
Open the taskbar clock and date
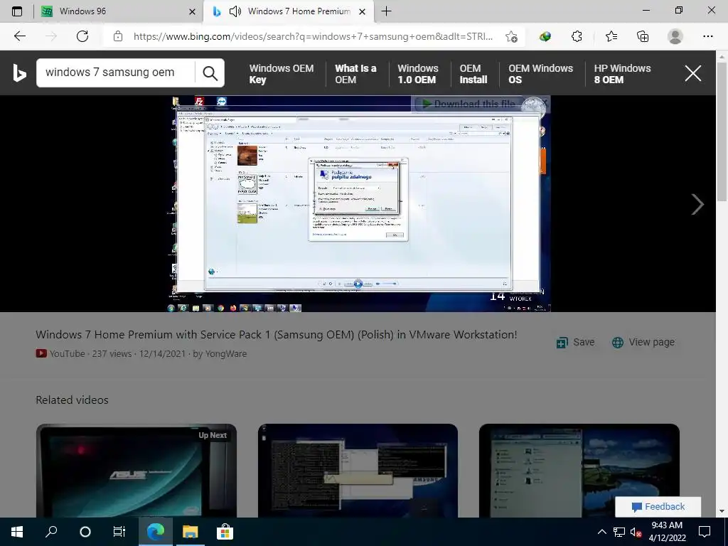coord(667,532)
